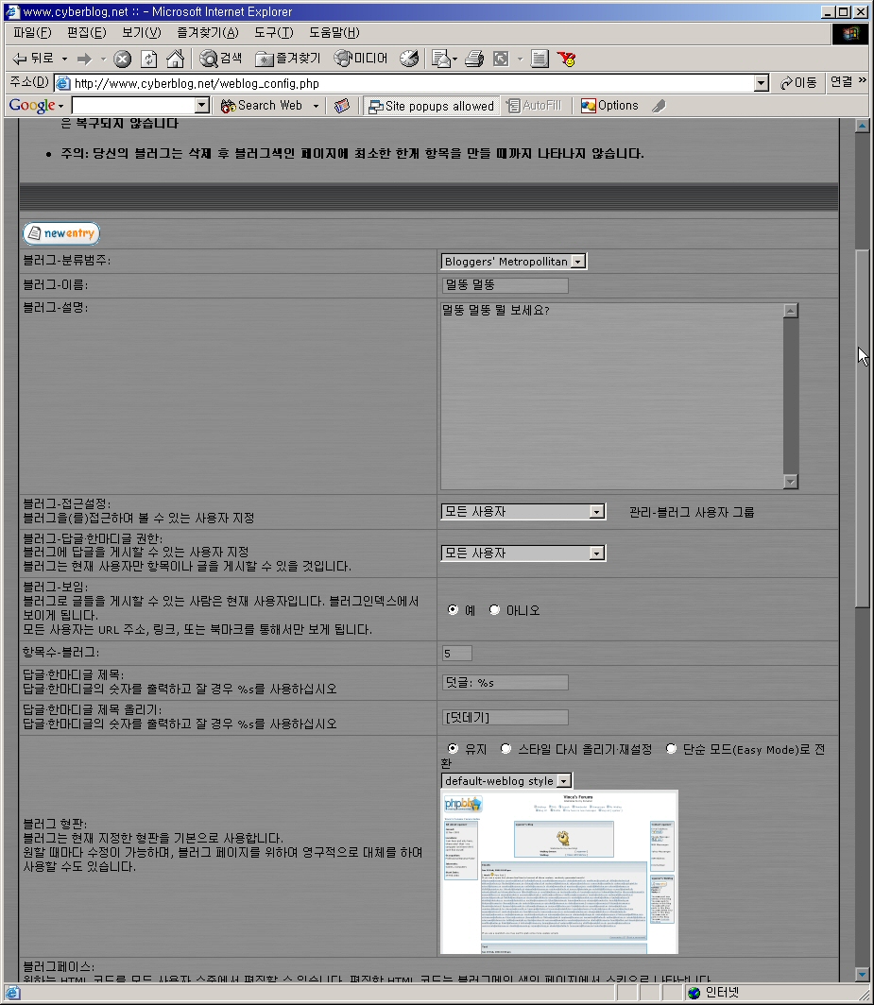Open the 블러그-접근설정 모든 사용자 dropdown
The image size is (874, 1005).
[x=523, y=512]
